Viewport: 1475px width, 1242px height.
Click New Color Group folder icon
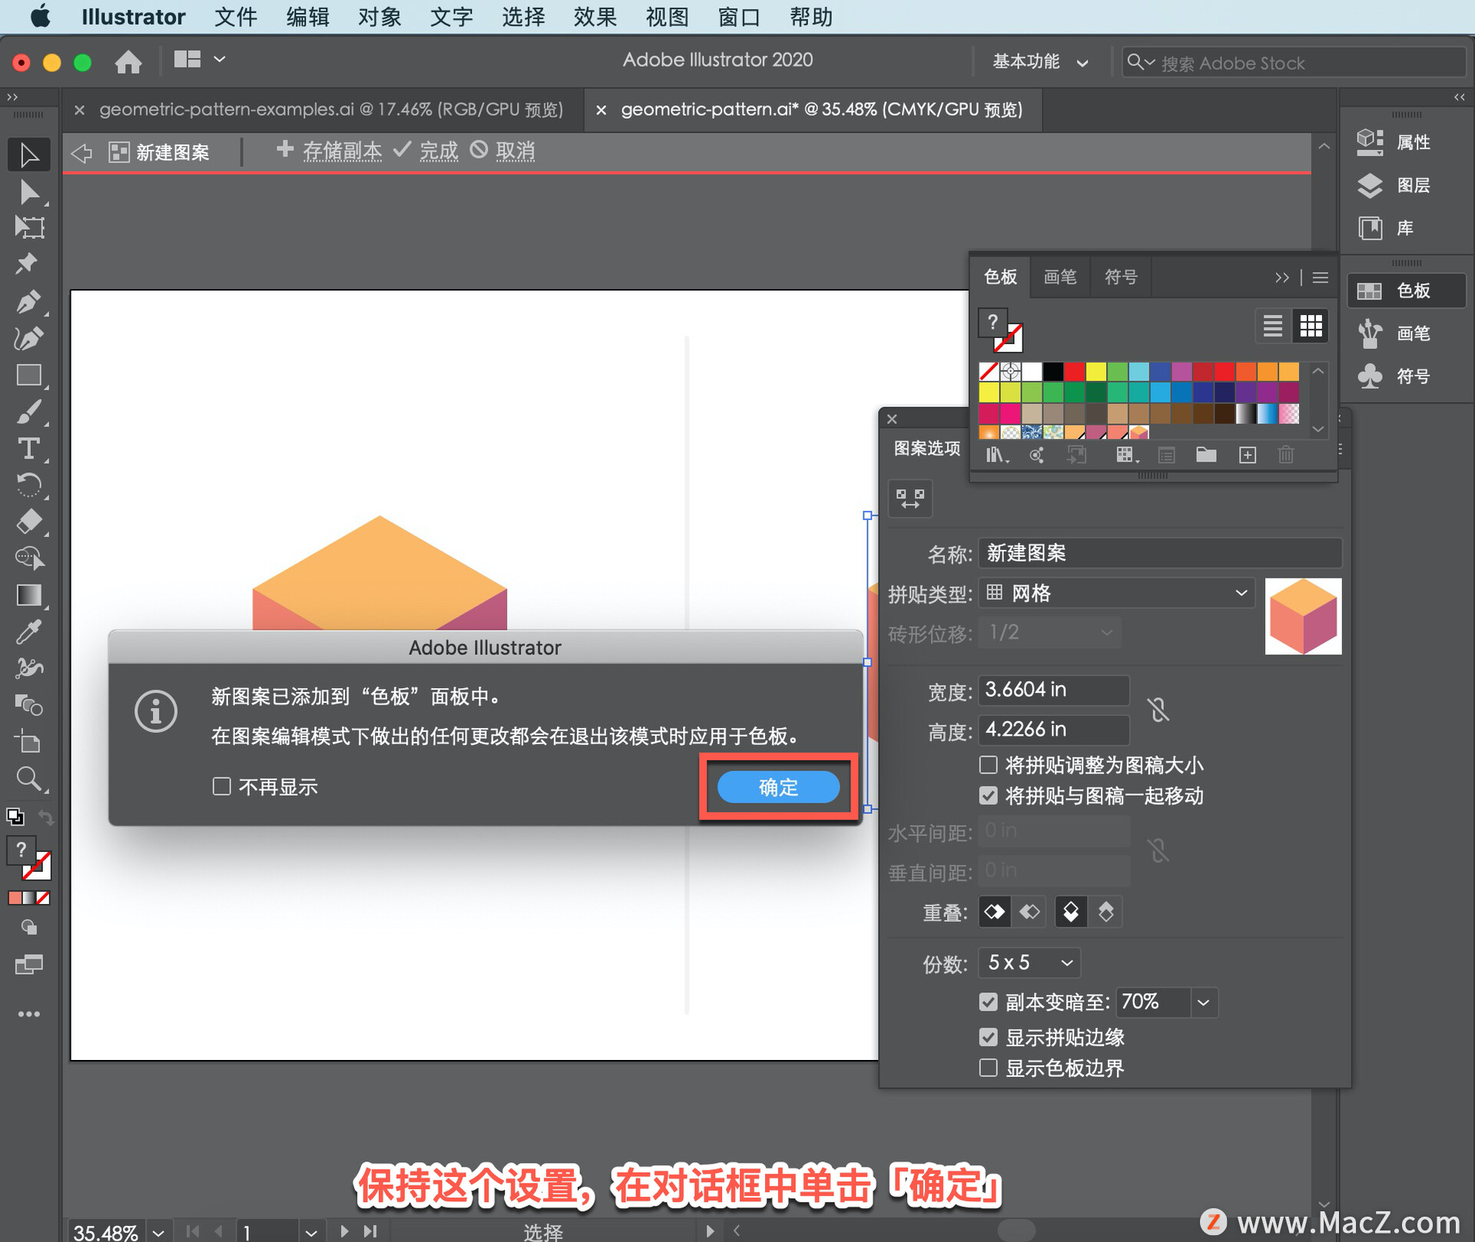click(1206, 455)
